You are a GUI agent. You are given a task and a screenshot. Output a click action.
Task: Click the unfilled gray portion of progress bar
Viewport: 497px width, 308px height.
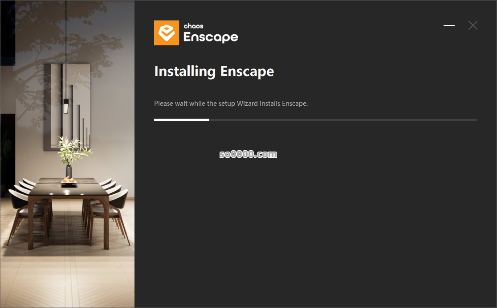click(x=342, y=120)
